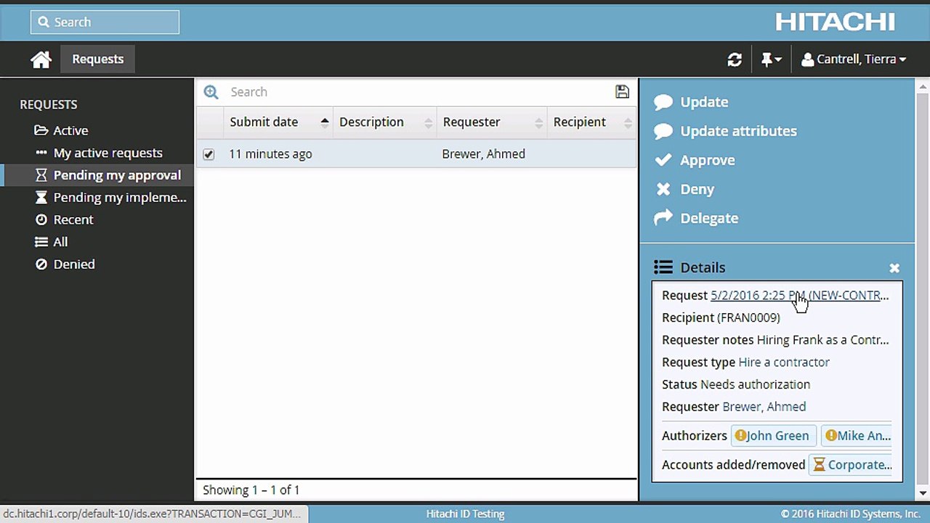Image resolution: width=930 pixels, height=523 pixels.
Task: Click the Needs authorization status
Action: click(x=755, y=384)
